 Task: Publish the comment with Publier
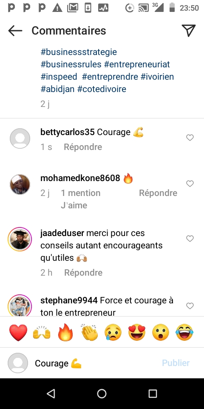(x=176, y=363)
